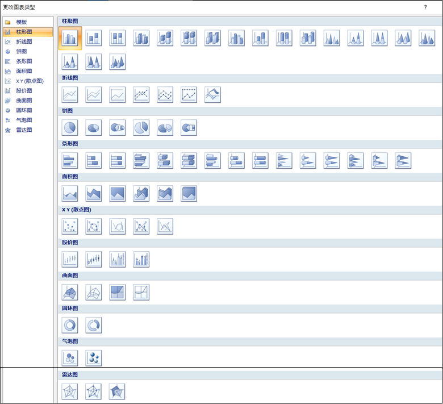Choose the exploded doughnut chart icon

tap(94, 325)
